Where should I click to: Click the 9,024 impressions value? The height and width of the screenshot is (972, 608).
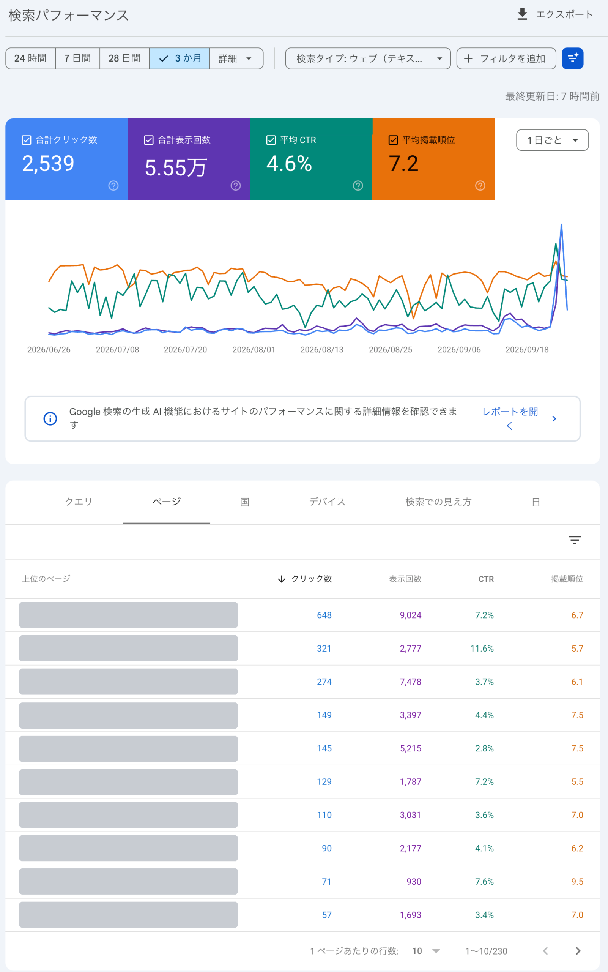pyautogui.click(x=411, y=615)
